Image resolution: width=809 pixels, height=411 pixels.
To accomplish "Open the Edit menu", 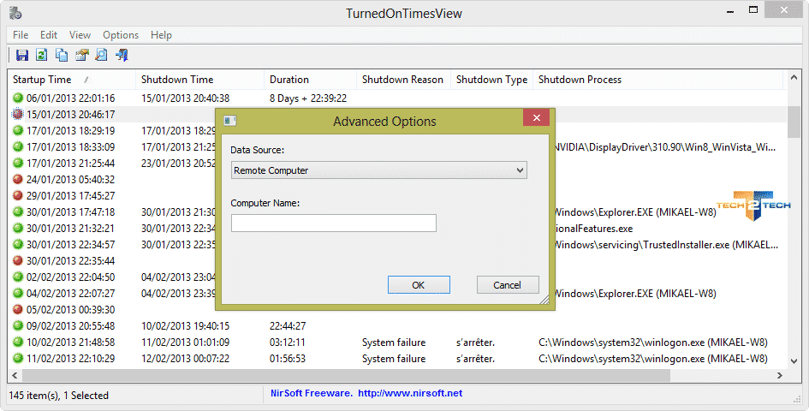I will pyautogui.click(x=49, y=35).
